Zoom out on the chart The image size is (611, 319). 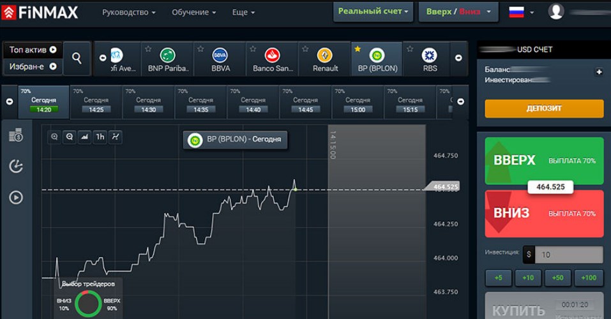point(69,137)
